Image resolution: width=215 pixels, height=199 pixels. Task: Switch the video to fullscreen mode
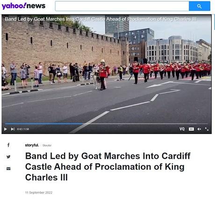tap(207, 129)
